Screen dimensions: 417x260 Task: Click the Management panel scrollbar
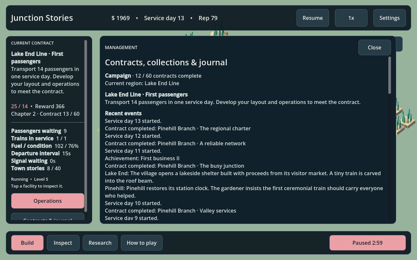[x=390, y=75]
